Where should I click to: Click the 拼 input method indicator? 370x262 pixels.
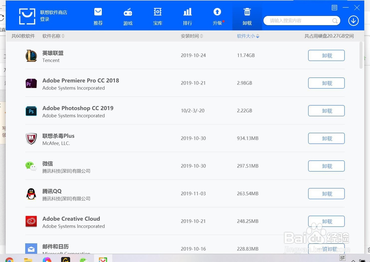[x=343, y=258]
